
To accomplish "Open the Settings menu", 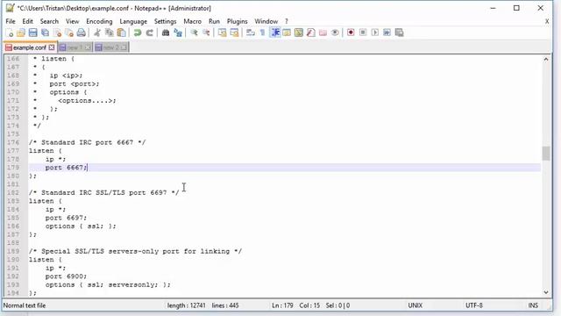I will [165, 21].
